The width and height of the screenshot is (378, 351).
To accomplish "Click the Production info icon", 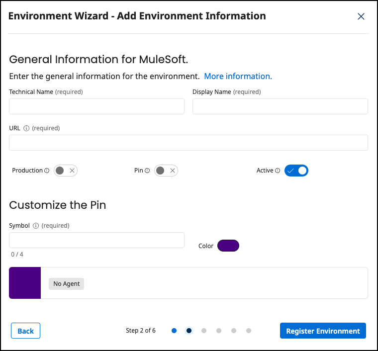I will 47,171.
